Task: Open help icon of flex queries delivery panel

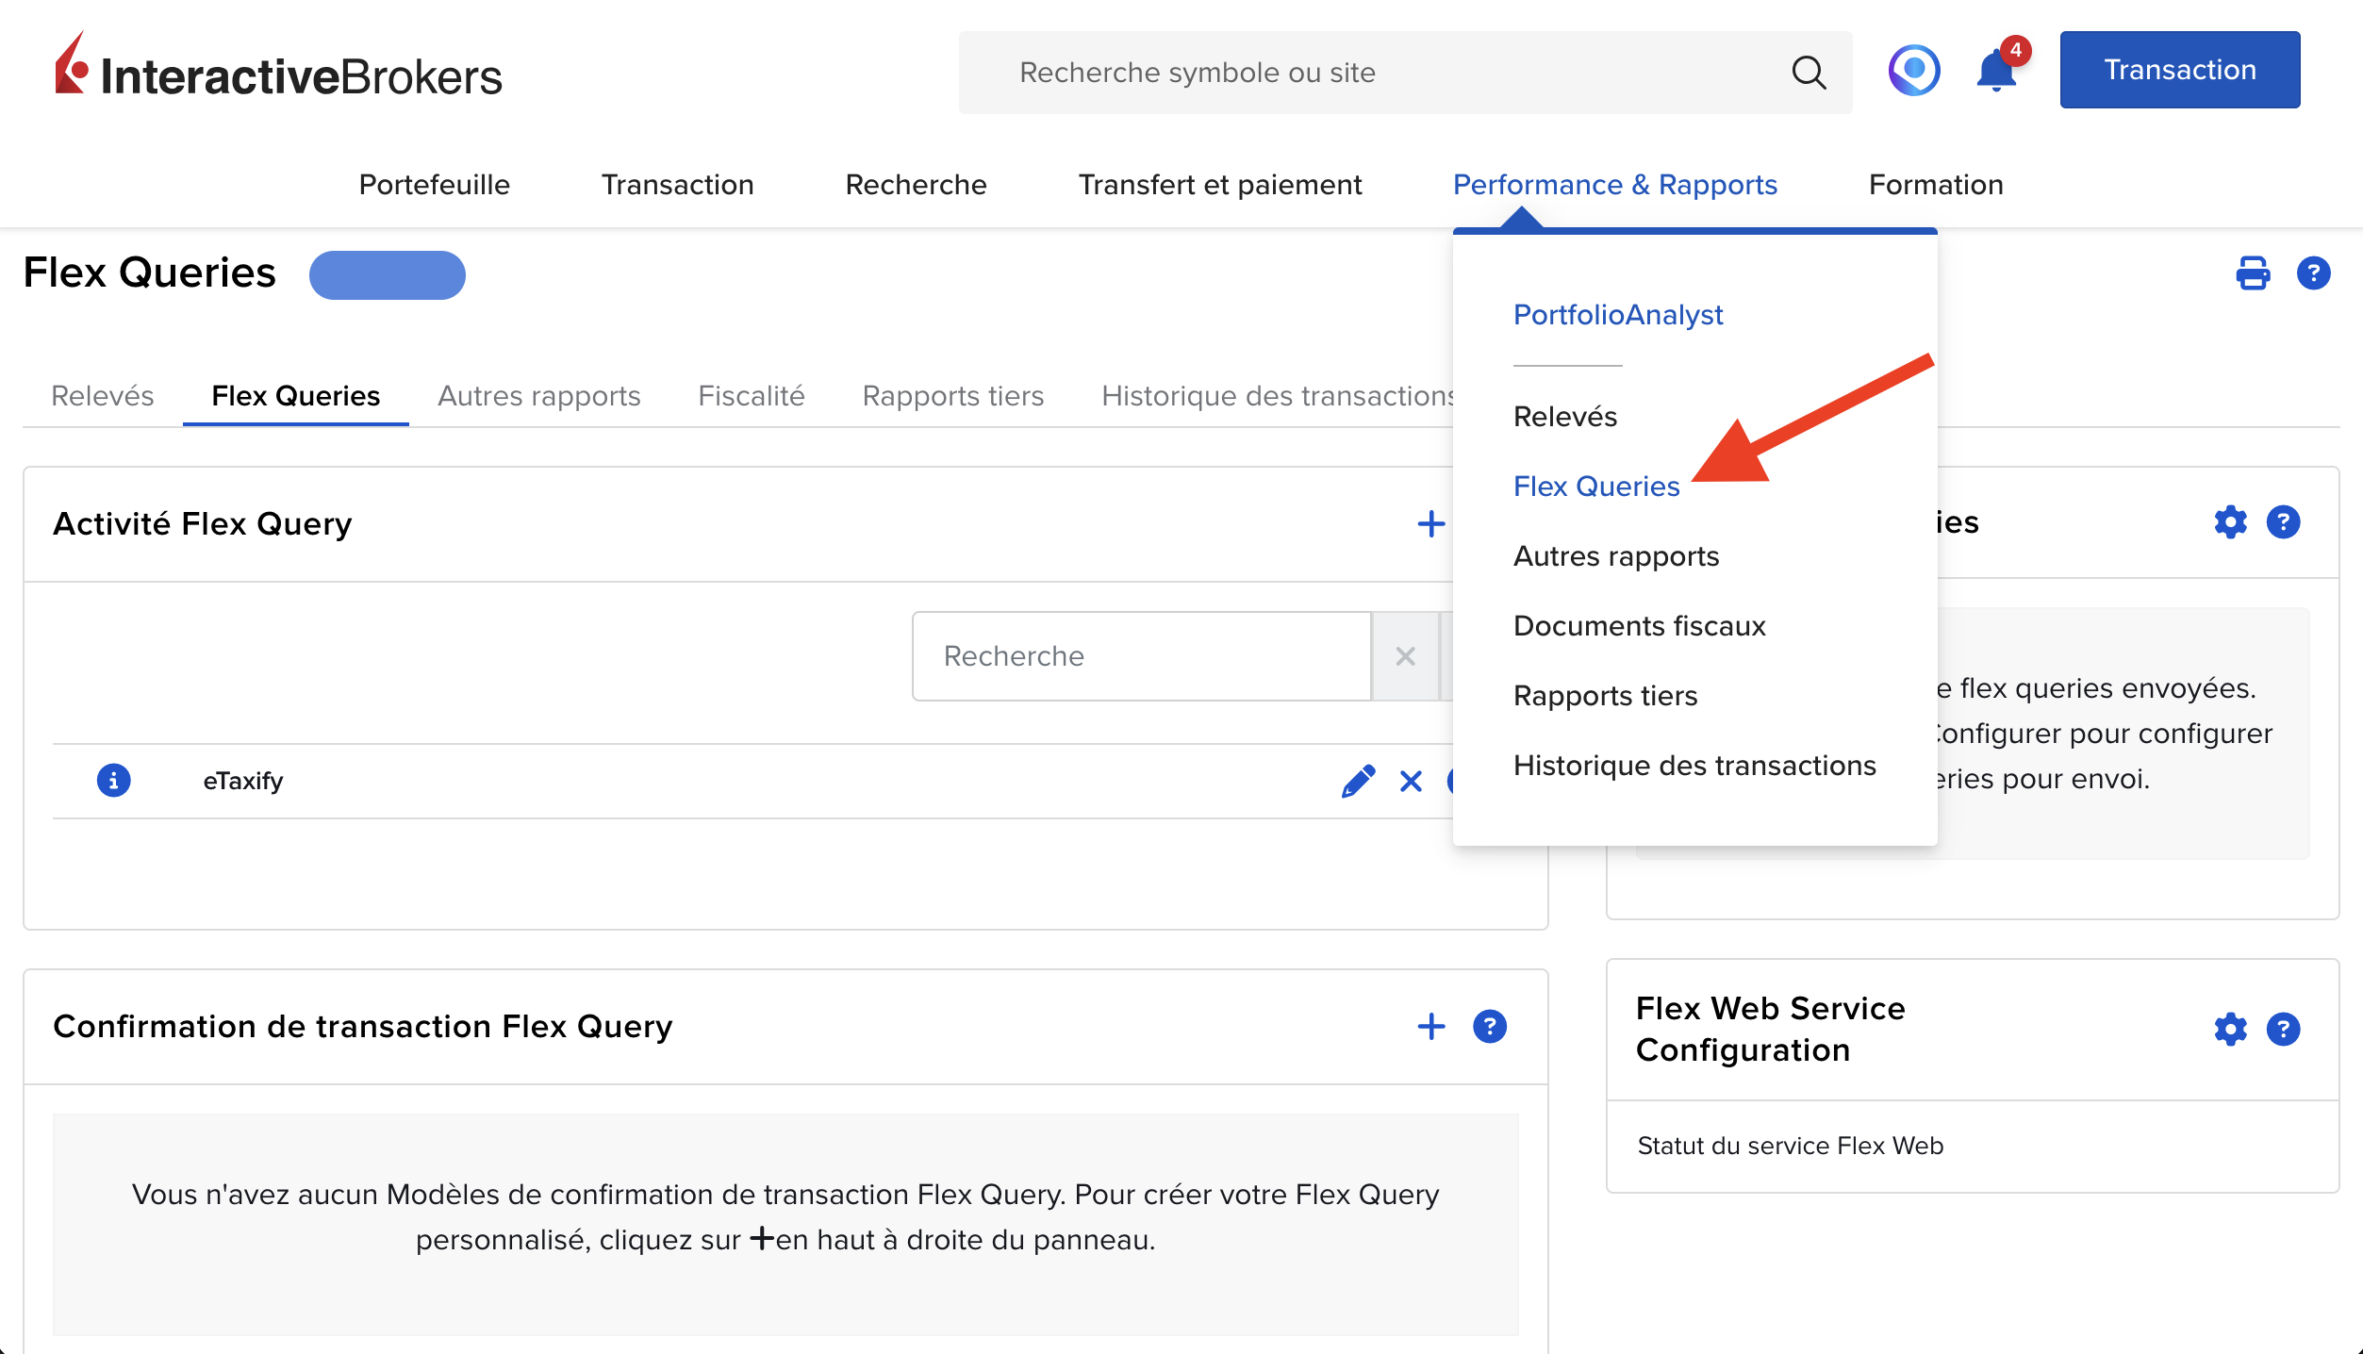Action: (2283, 522)
